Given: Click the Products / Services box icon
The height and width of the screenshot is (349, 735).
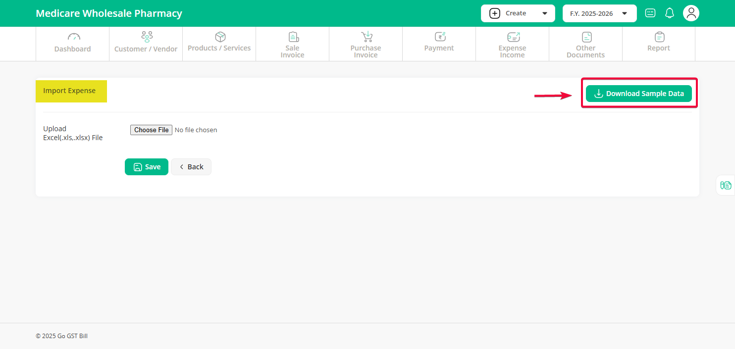Looking at the screenshot, I should click(220, 37).
